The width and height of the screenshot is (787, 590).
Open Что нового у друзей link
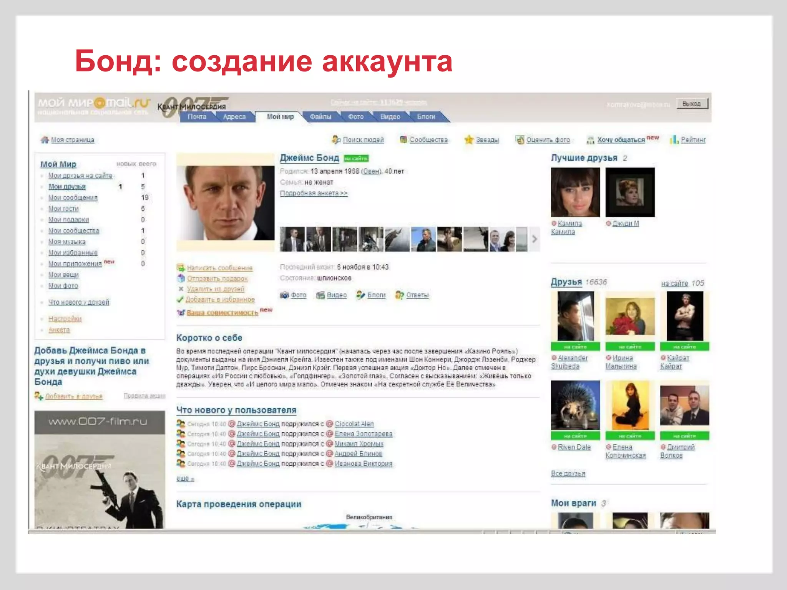click(x=79, y=302)
